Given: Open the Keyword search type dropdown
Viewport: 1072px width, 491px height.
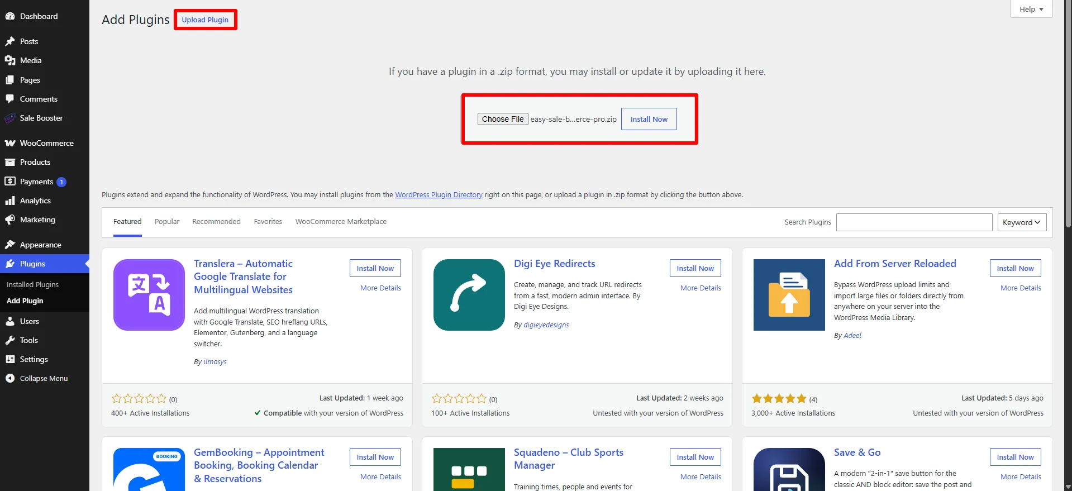Looking at the screenshot, I should (x=1022, y=222).
